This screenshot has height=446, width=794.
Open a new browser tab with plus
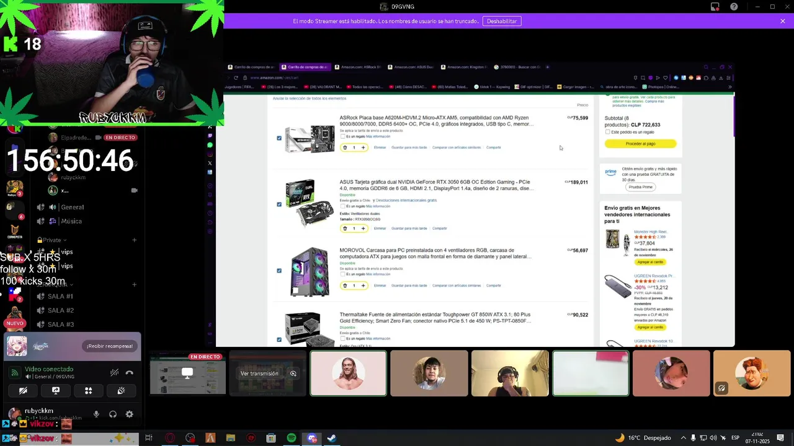(548, 67)
